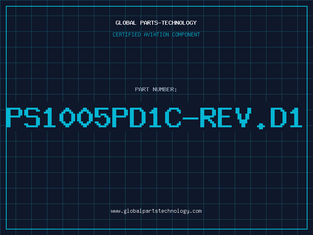Viewport: 313px width, 235px height.
Task: Click the part number PS1005PD1C-REV.D1
Action: 154,118
